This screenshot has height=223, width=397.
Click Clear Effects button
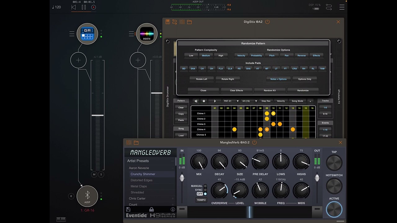[x=236, y=90]
